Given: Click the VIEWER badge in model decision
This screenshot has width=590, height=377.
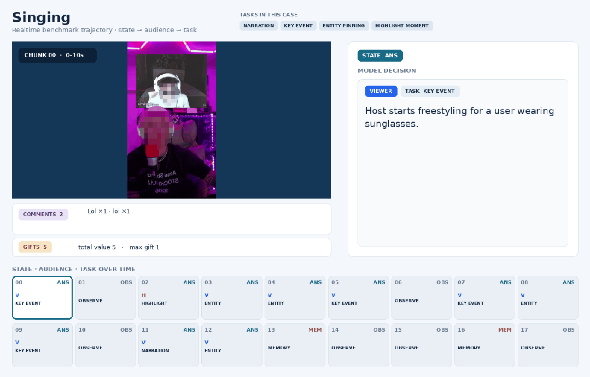Looking at the screenshot, I should [381, 91].
